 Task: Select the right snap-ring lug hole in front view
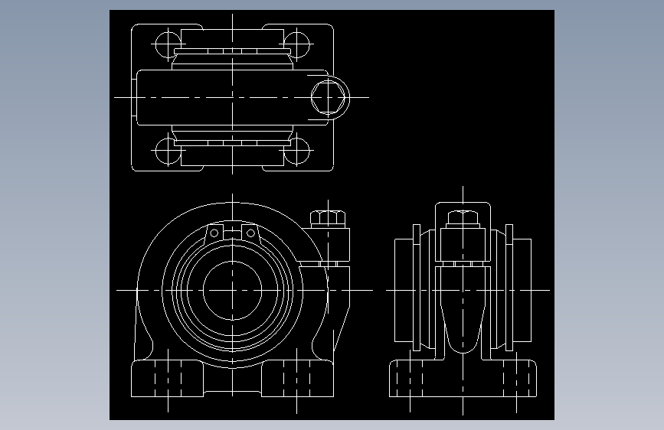(x=250, y=233)
